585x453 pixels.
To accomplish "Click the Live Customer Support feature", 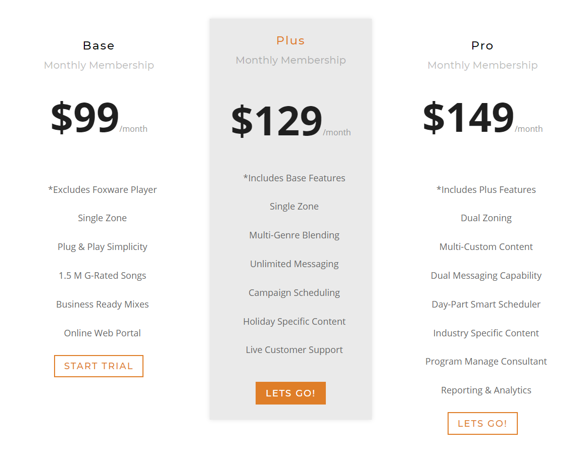I will (x=294, y=349).
